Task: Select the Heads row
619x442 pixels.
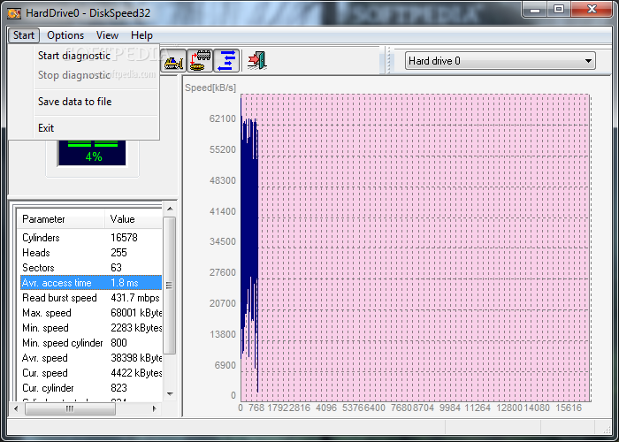Action: 91,253
